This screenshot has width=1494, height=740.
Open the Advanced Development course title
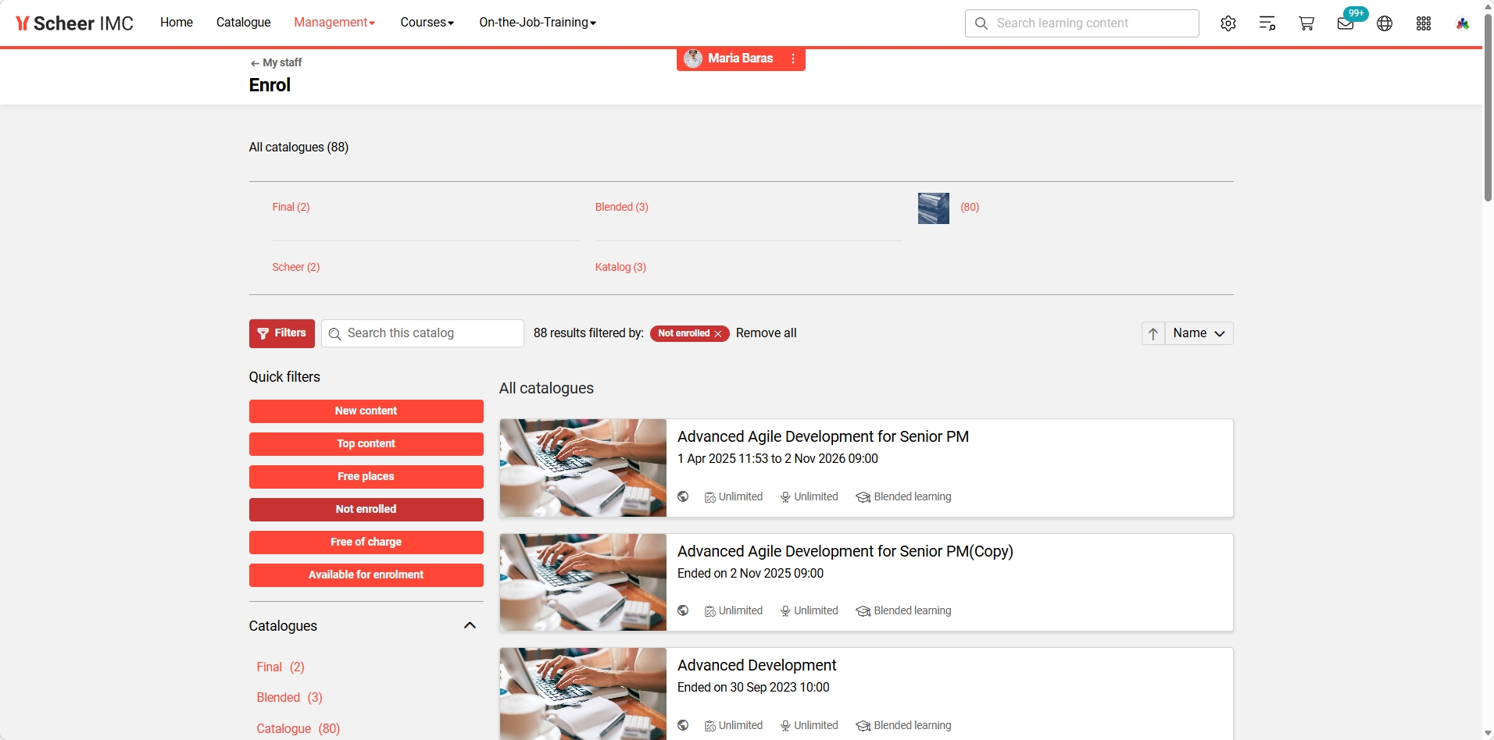[x=757, y=665]
